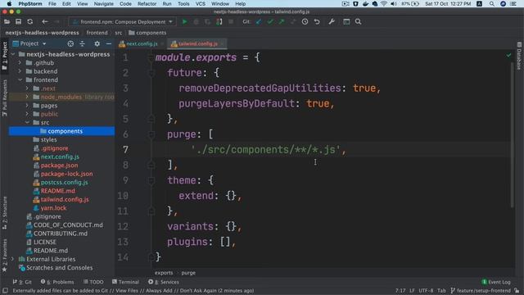524x295 pixels.
Task: Select Scratches and Consoles
Action: point(59,268)
